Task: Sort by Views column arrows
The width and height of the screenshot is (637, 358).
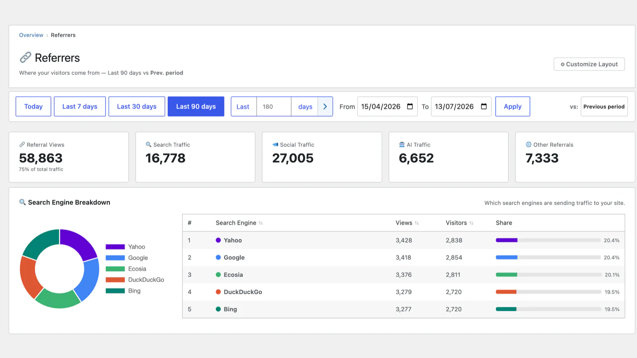Action: 417,223
